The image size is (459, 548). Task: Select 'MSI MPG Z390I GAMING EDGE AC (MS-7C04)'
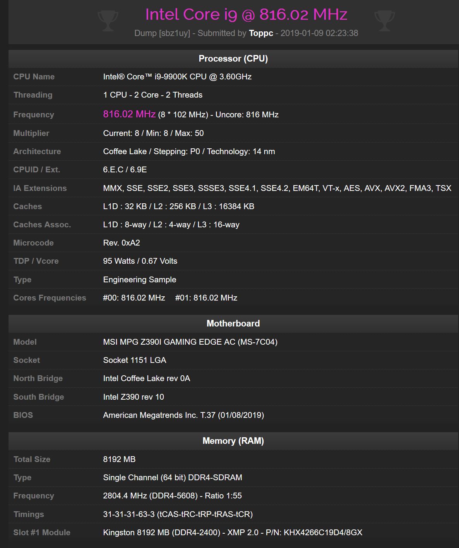[x=190, y=342]
